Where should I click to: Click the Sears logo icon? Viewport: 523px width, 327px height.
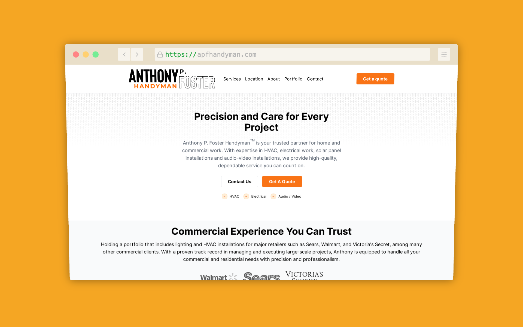click(261, 276)
